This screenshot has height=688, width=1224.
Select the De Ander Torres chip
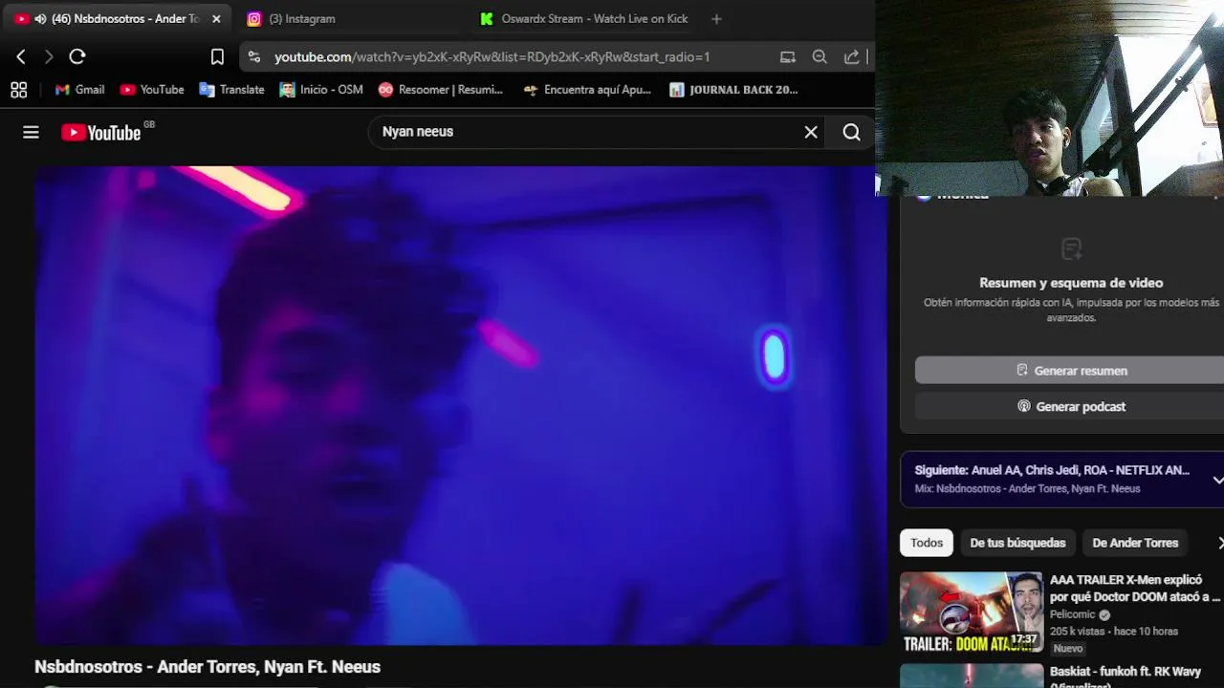pyautogui.click(x=1135, y=543)
